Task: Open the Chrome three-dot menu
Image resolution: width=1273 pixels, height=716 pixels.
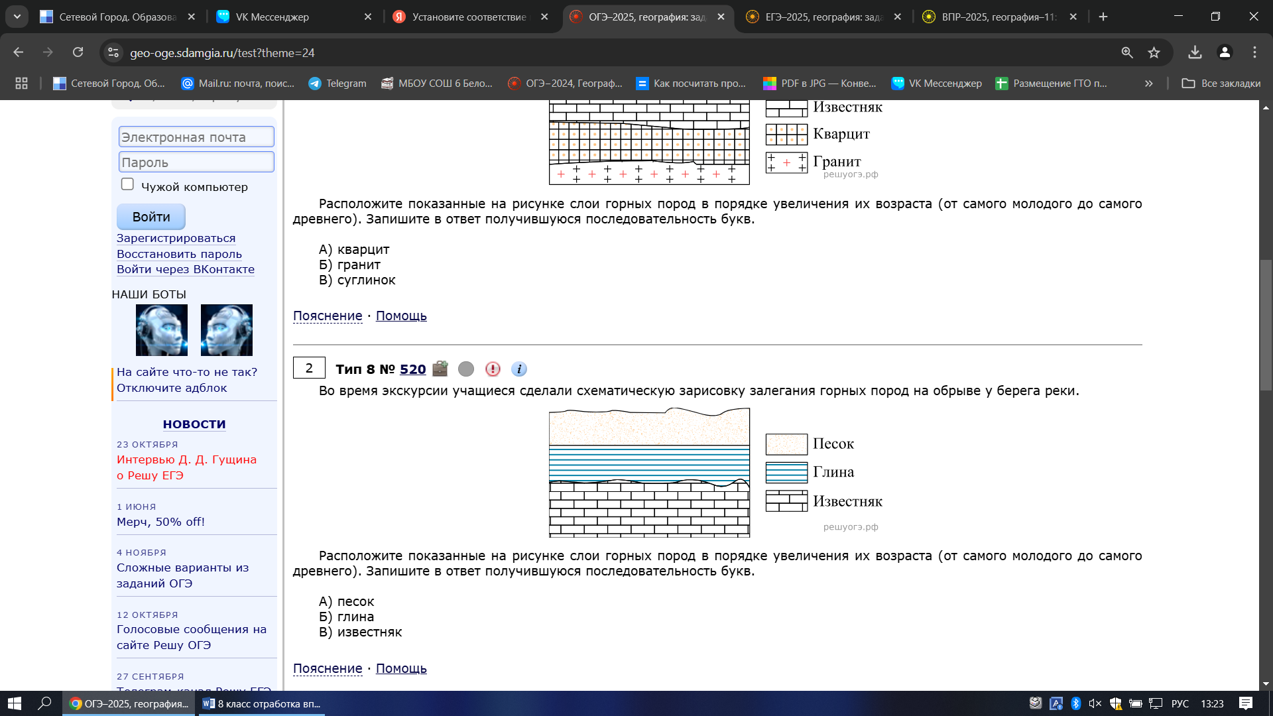Action: tap(1254, 52)
